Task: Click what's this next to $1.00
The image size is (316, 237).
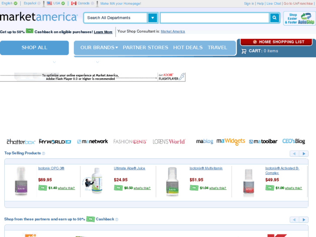Action: (293, 188)
